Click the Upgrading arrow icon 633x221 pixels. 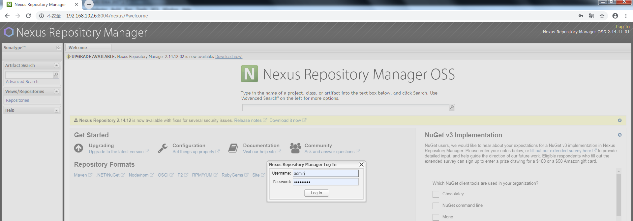point(78,148)
